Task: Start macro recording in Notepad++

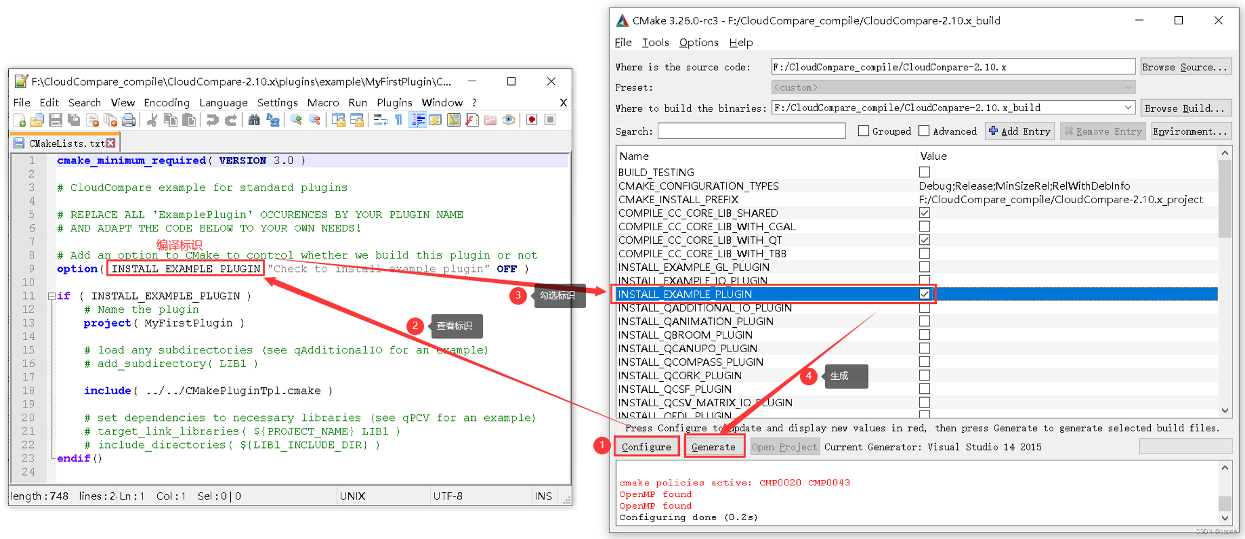Action: tap(531, 120)
